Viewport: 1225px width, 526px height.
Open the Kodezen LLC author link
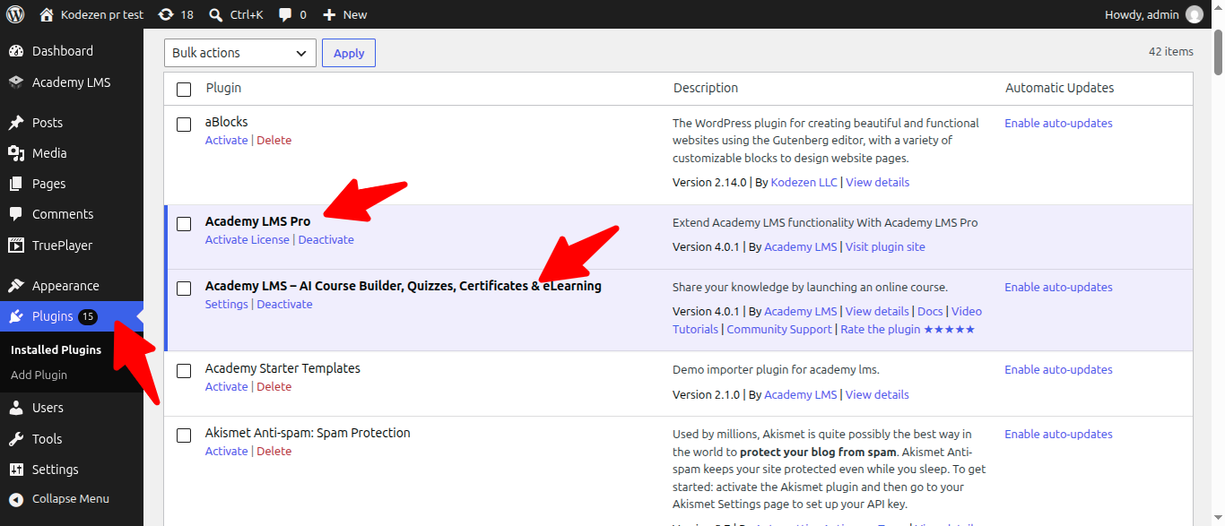coord(804,182)
